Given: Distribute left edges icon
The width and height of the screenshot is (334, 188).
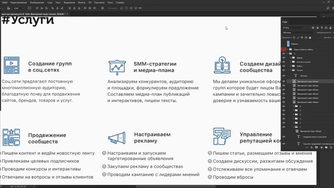Looking at the screenshot, I should coord(85,8).
